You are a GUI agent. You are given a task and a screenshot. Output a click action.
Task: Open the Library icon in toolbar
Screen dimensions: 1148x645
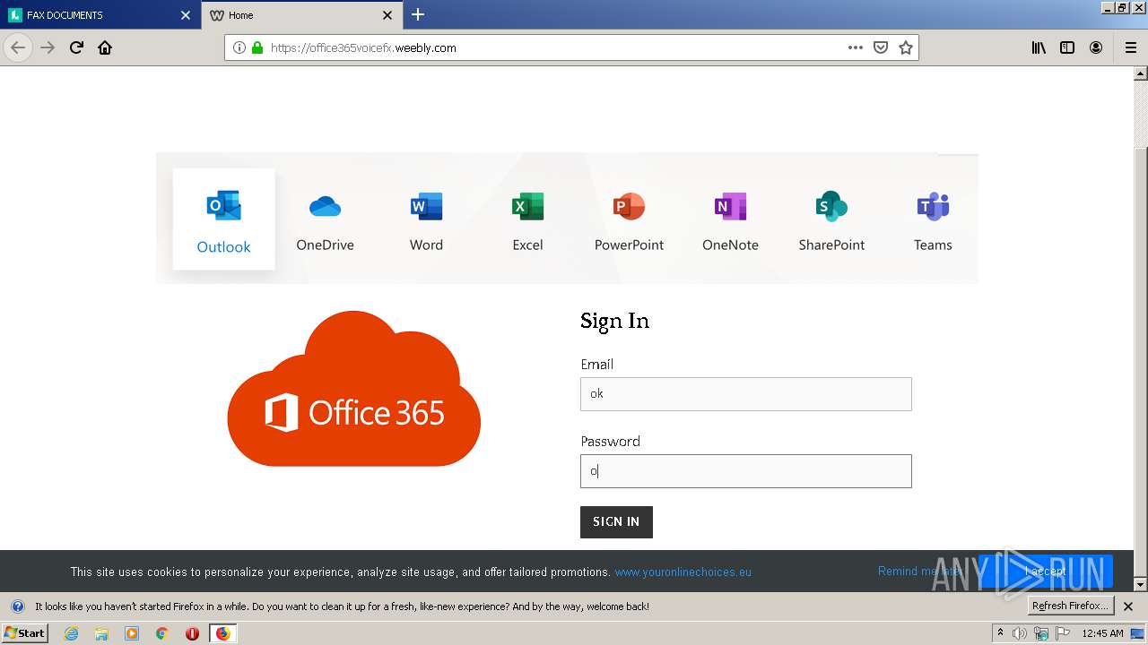(1039, 47)
